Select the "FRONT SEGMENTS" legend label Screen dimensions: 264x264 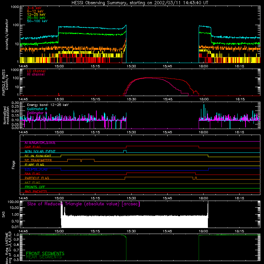pos(45,253)
